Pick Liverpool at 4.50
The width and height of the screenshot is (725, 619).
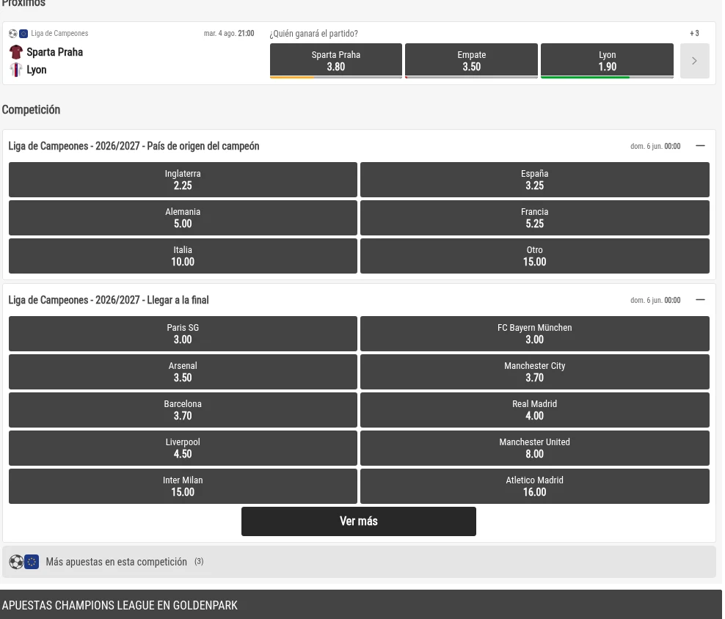tap(183, 448)
